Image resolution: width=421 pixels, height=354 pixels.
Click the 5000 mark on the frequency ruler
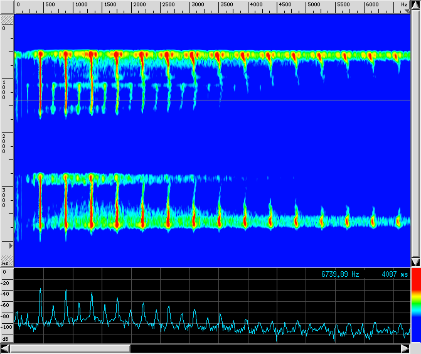tap(315, 4)
